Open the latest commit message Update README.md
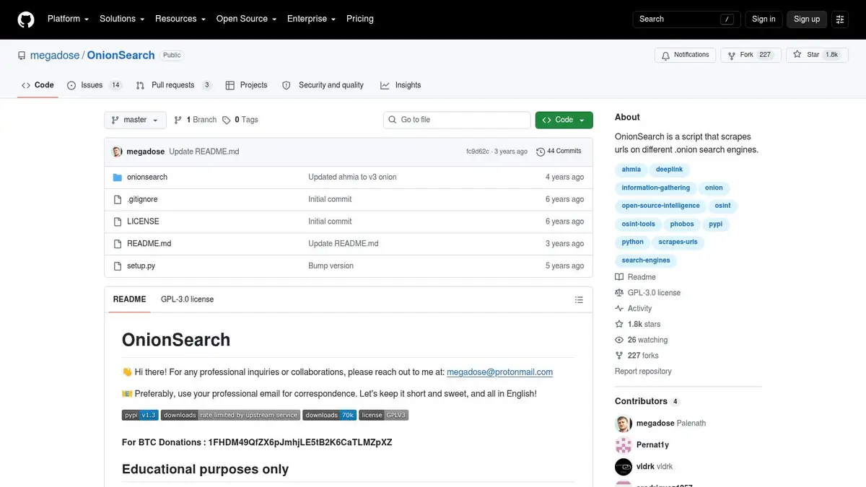Image resolution: width=866 pixels, height=487 pixels. point(204,152)
